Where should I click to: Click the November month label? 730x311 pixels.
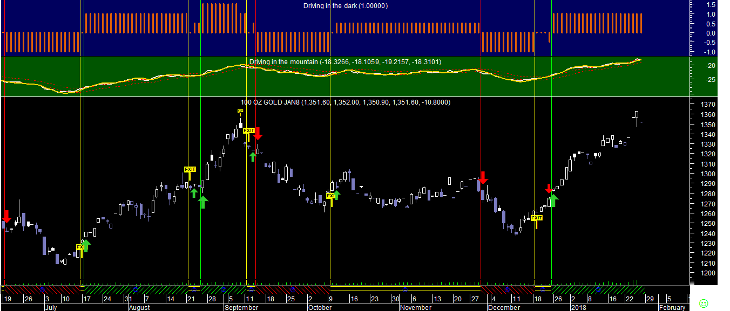point(416,308)
